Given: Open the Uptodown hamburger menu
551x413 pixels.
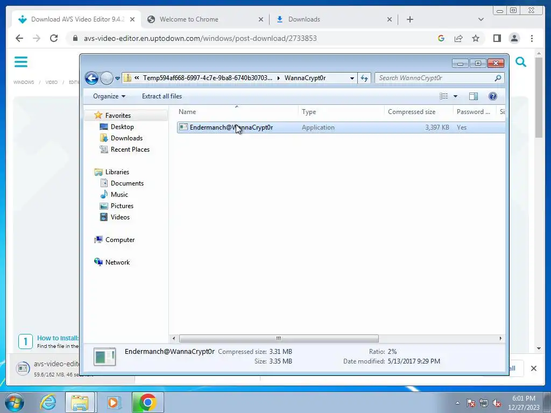Looking at the screenshot, I should pos(21,62).
